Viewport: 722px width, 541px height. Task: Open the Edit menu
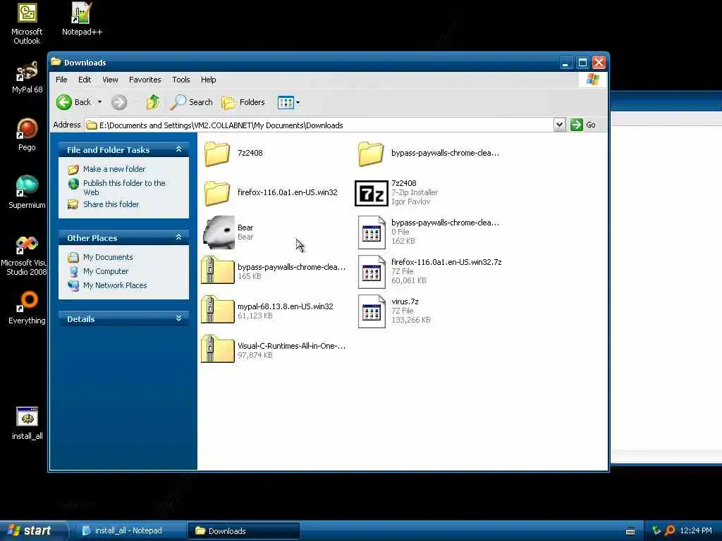pyautogui.click(x=85, y=80)
